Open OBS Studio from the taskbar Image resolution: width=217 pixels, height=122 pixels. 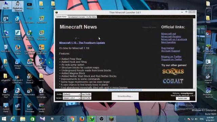pos(101,119)
